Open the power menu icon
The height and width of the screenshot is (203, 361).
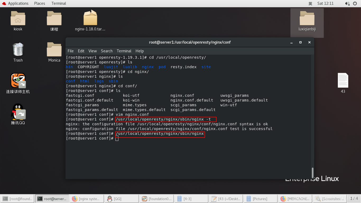(x=355, y=3)
